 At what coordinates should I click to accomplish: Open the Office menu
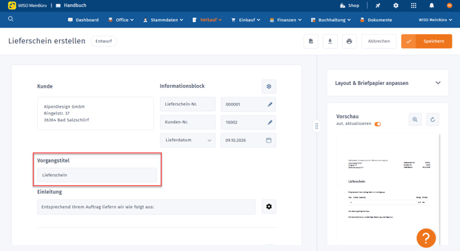click(x=121, y=20)
